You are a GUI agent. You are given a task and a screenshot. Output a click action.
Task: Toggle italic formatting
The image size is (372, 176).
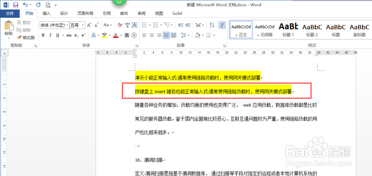(50, 35)
